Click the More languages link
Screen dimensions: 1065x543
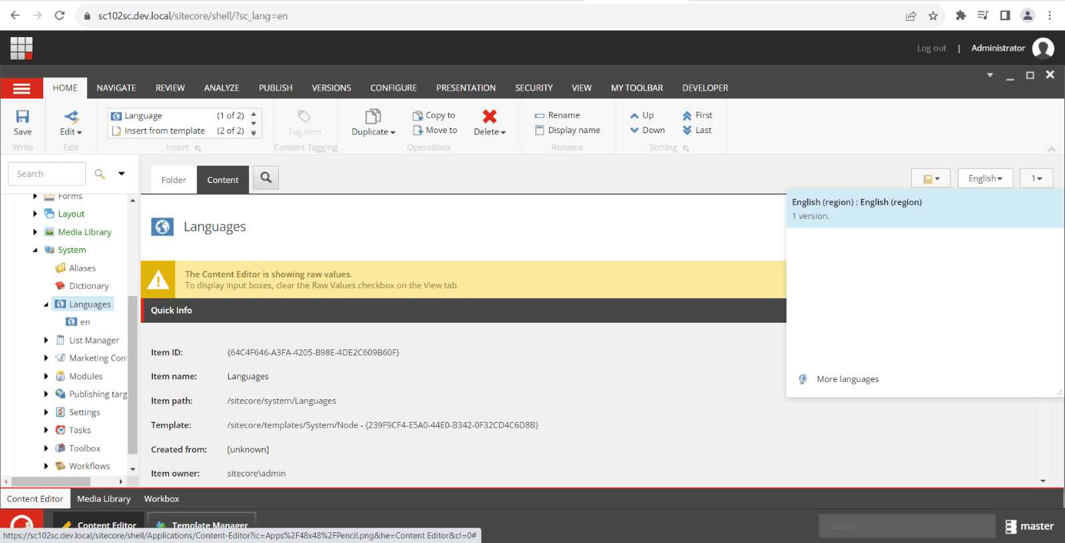point(847,379)
